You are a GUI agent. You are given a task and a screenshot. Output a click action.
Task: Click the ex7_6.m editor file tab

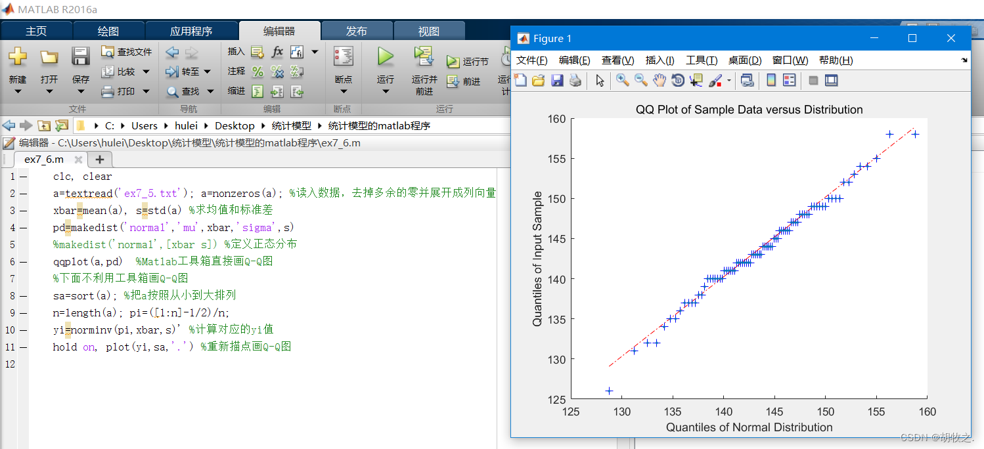click(44, 159)
